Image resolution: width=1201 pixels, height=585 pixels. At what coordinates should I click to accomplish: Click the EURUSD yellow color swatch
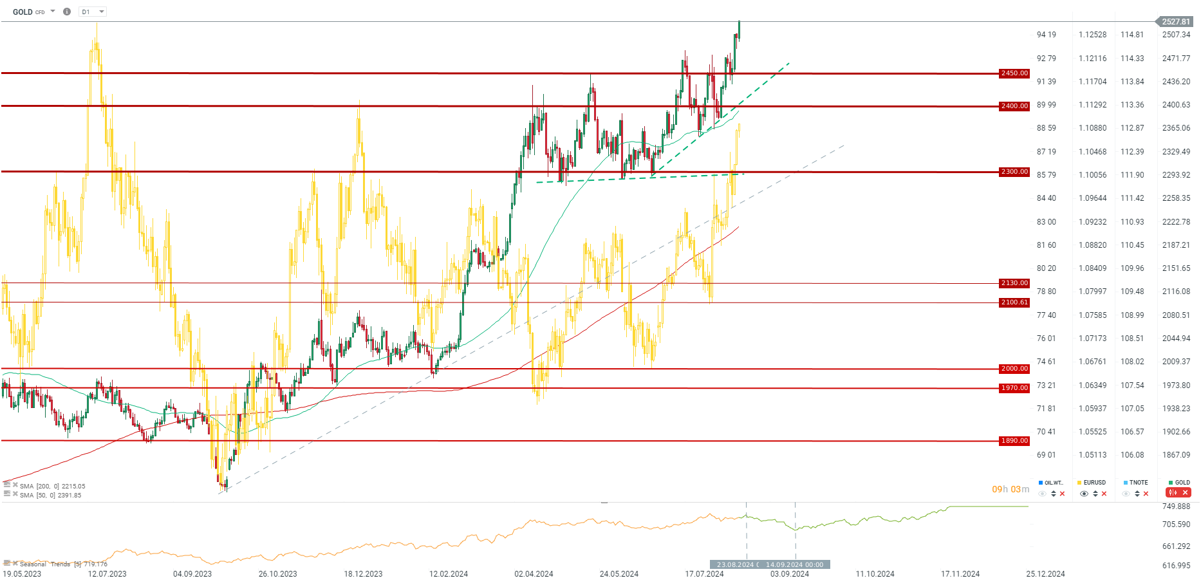click(1079, 483)
